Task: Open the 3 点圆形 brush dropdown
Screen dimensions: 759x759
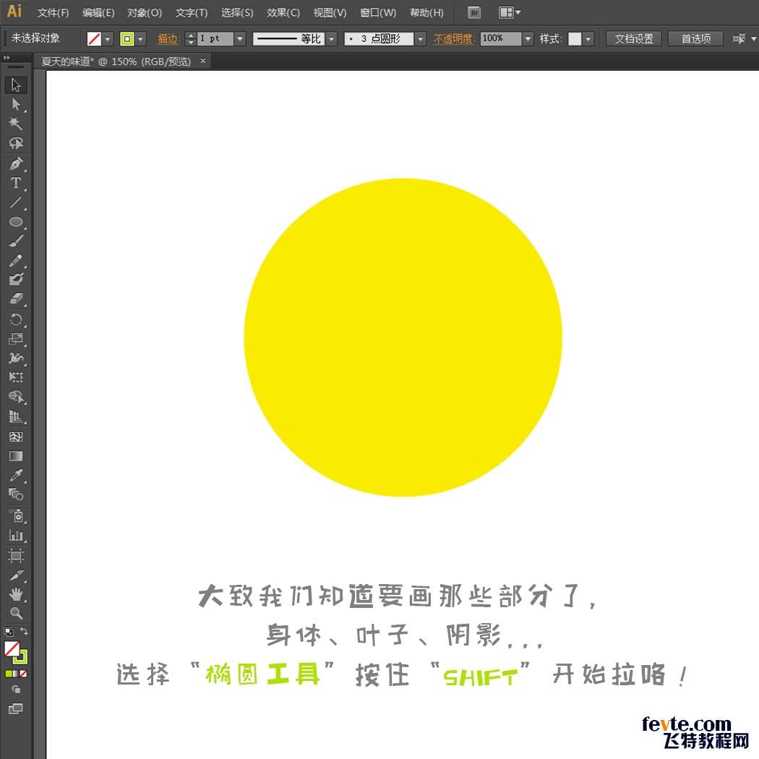Action: pos(420,39)
